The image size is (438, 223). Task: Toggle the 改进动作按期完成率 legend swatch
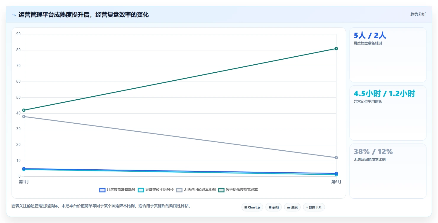(221, 190)
